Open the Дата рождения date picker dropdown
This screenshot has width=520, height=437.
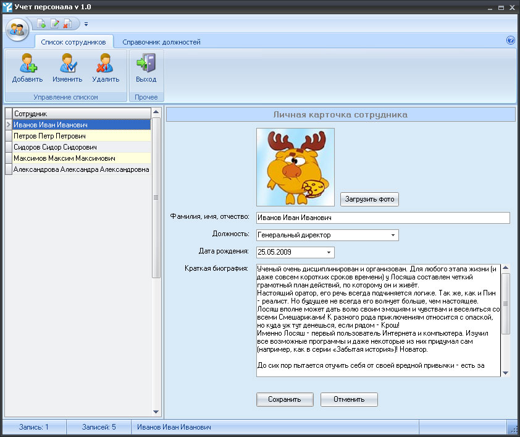tap(328, 252)
